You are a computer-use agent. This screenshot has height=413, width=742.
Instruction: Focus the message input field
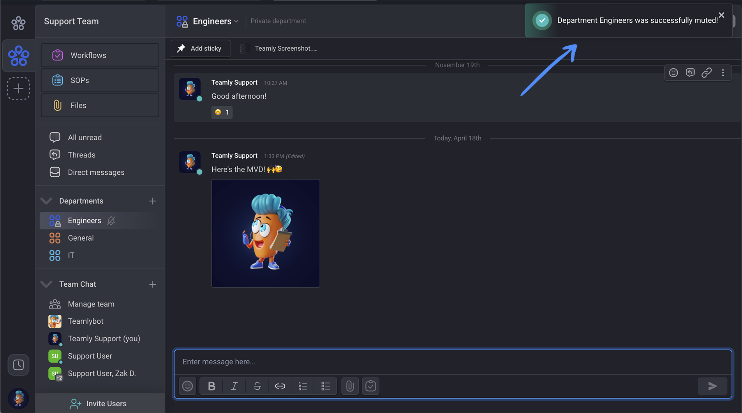(x=453, y=362)
